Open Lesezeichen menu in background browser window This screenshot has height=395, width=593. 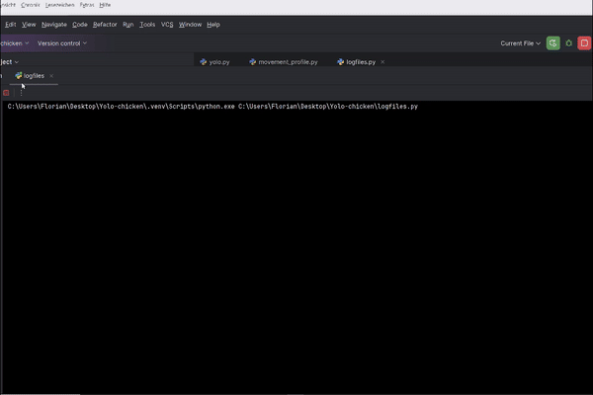tap(59, 5)
